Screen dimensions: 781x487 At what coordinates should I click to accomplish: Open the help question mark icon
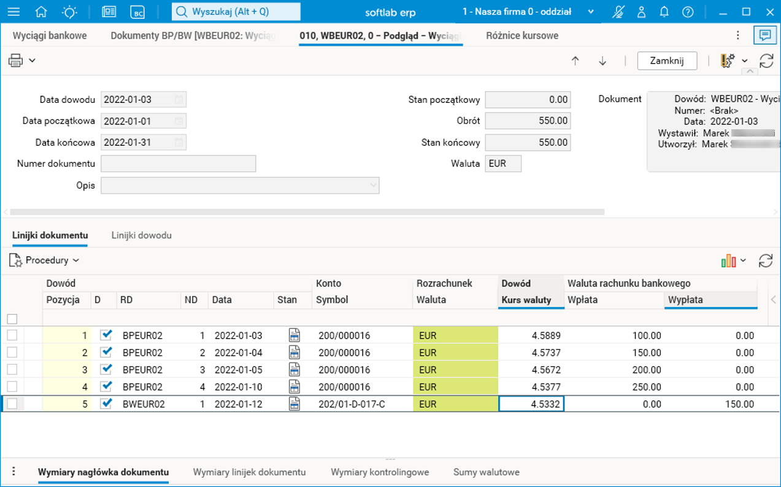pyautogui.click(x=688, y=12)
